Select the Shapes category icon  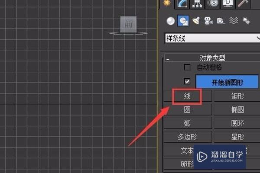(183, 21)
